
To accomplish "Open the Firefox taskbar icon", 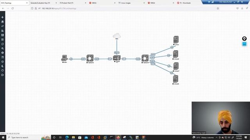I will (x=118, y=137).
